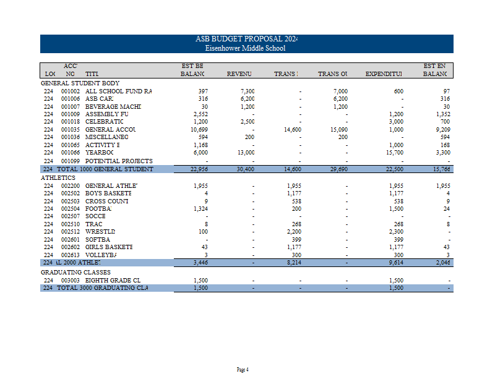Select the GENERAL ATHLE row title
This screenshot has width=495, height=382.
(x=111, y=186)
